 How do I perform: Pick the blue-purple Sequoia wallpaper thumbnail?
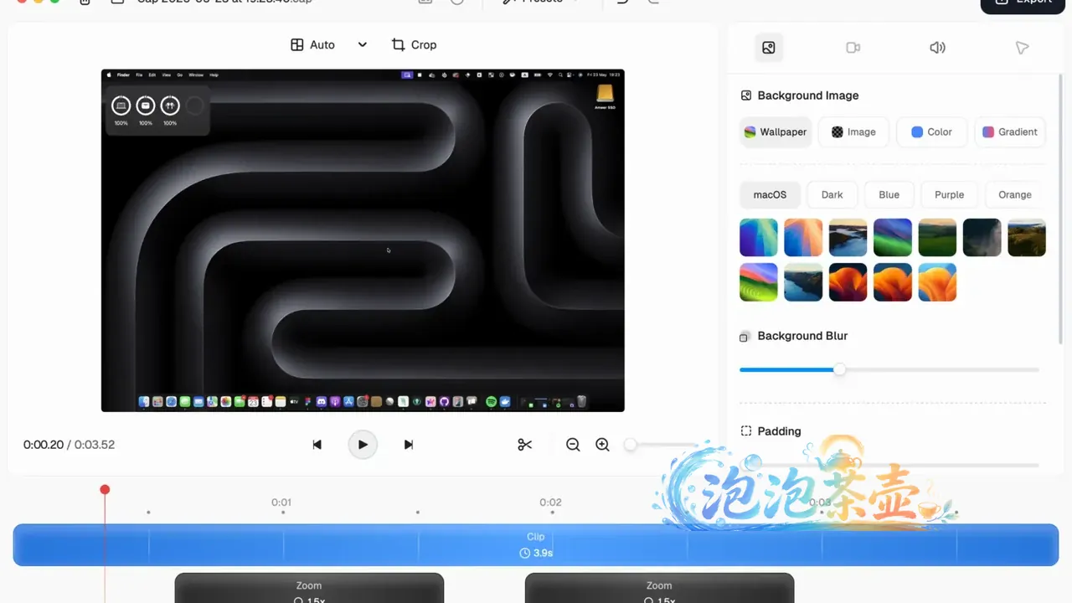coord(759,238)
